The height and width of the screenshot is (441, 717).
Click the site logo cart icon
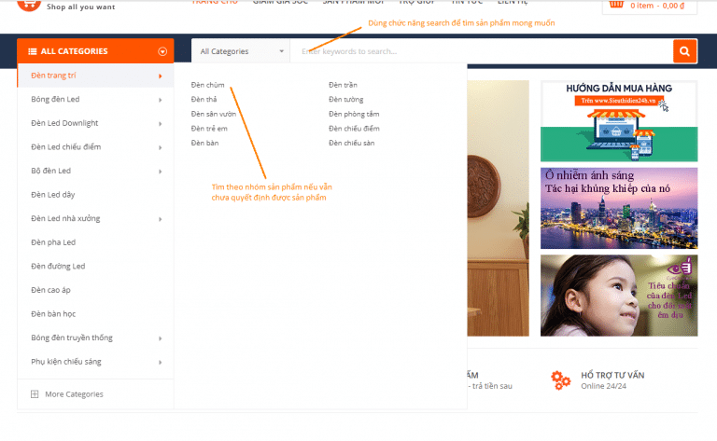(x=28, y=4)
